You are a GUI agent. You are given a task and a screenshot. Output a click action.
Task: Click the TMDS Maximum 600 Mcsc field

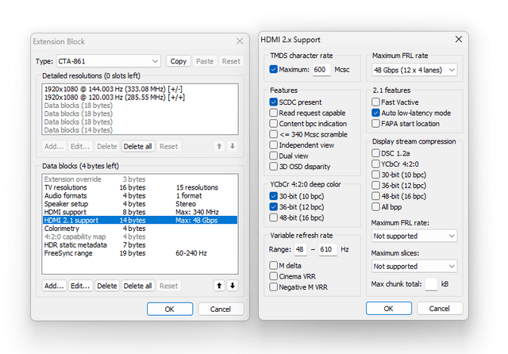point(321,69)
